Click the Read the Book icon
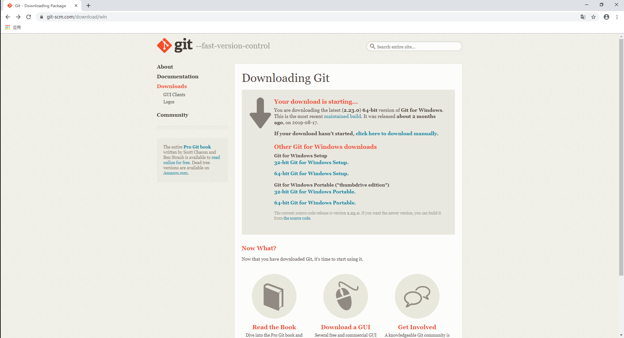 274,296
